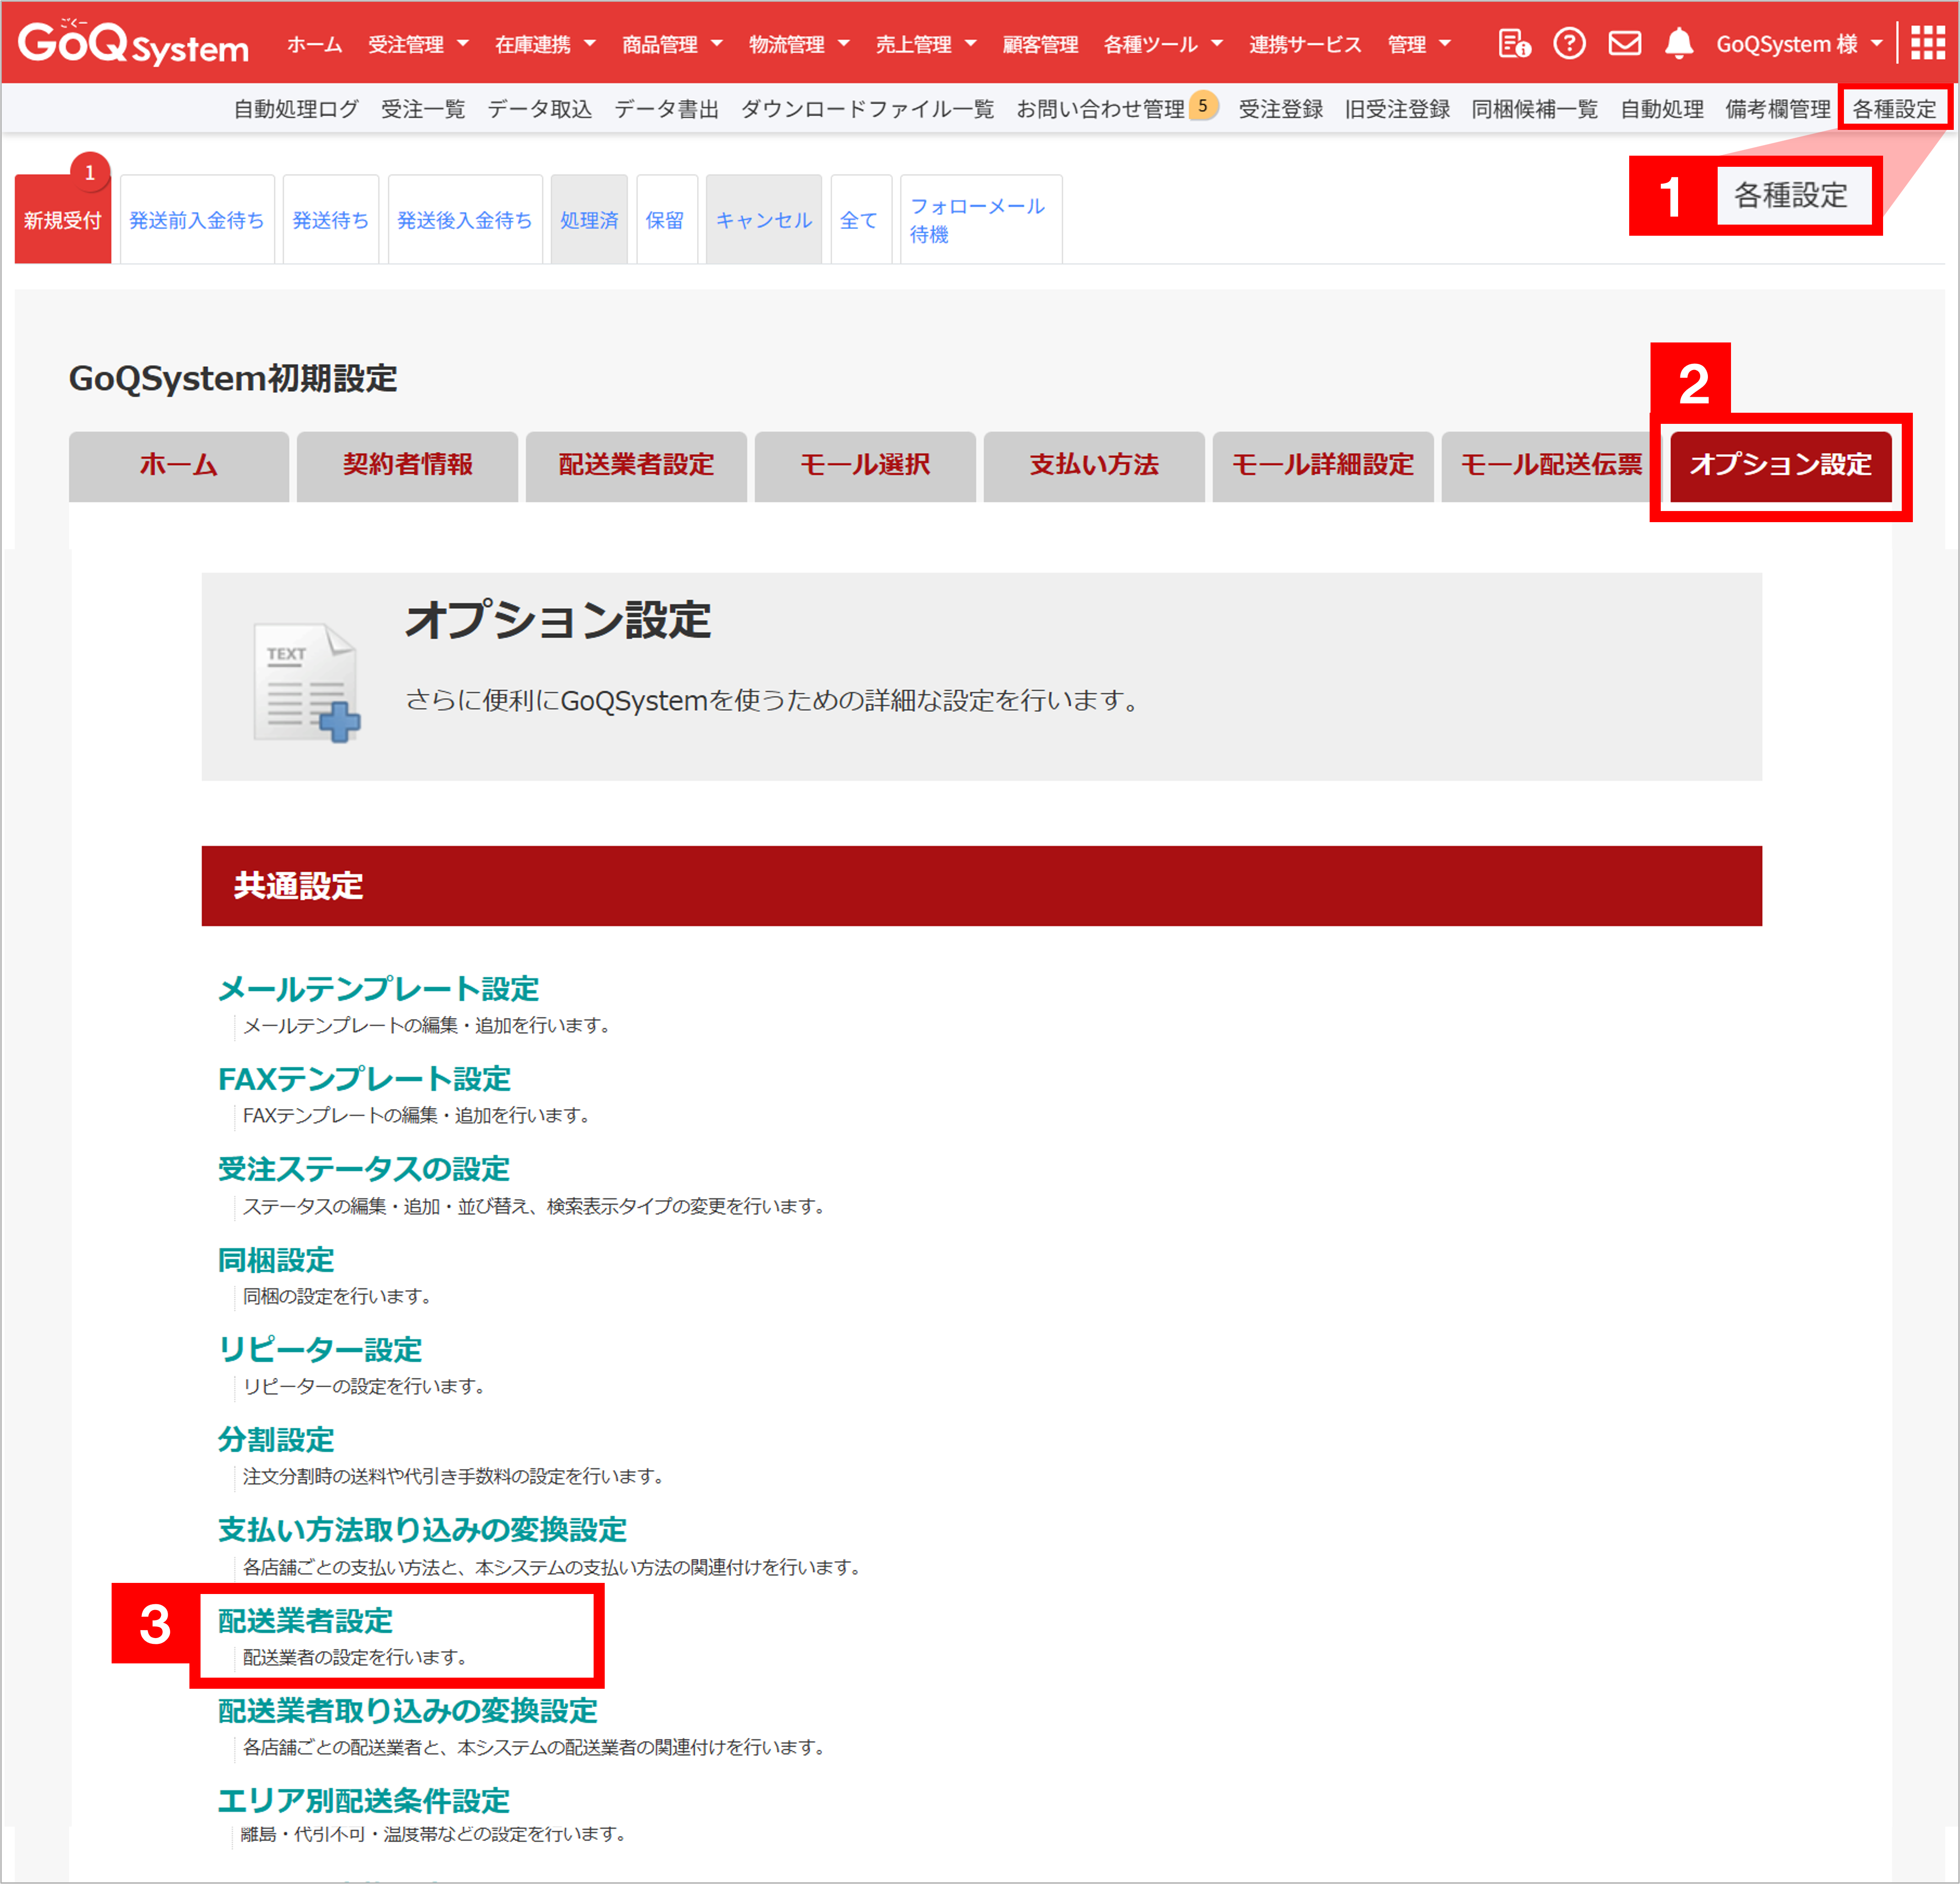The width and height of the screenshot is (1960, 1884).
Task: Select the 新規受付 status tab
Action: [63, 219]
